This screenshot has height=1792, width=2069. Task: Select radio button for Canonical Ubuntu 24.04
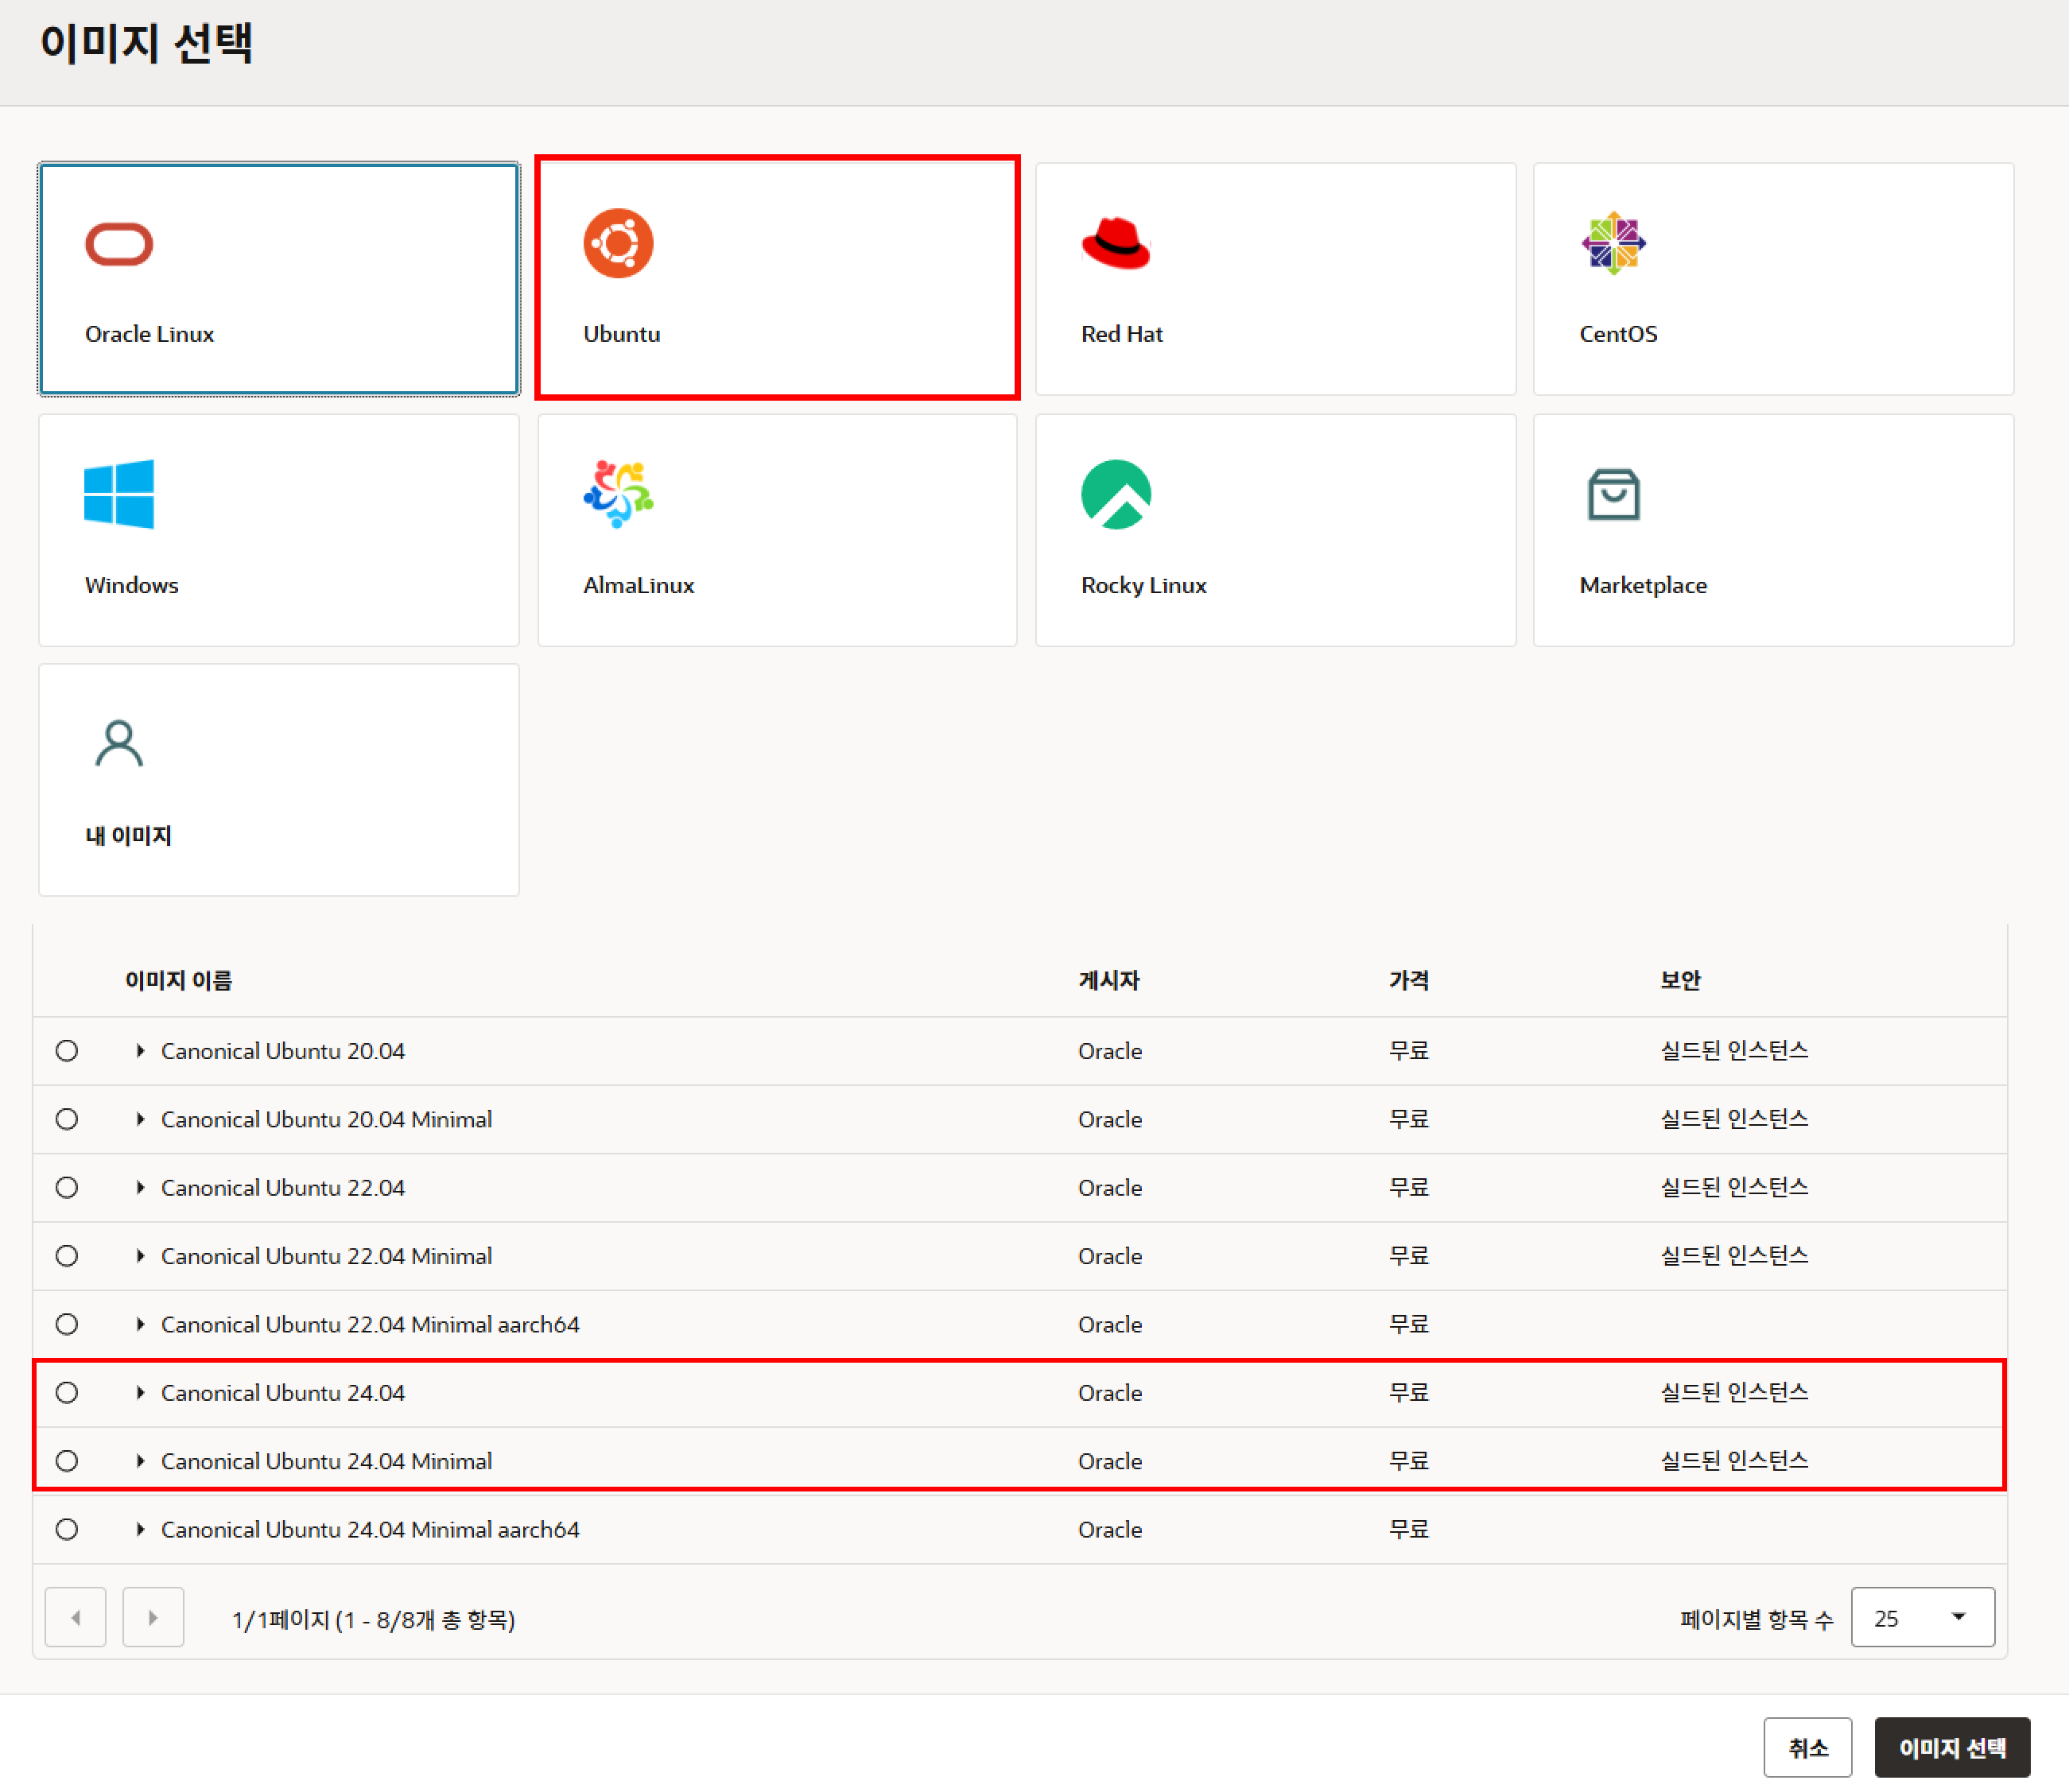click(67, 1393)
